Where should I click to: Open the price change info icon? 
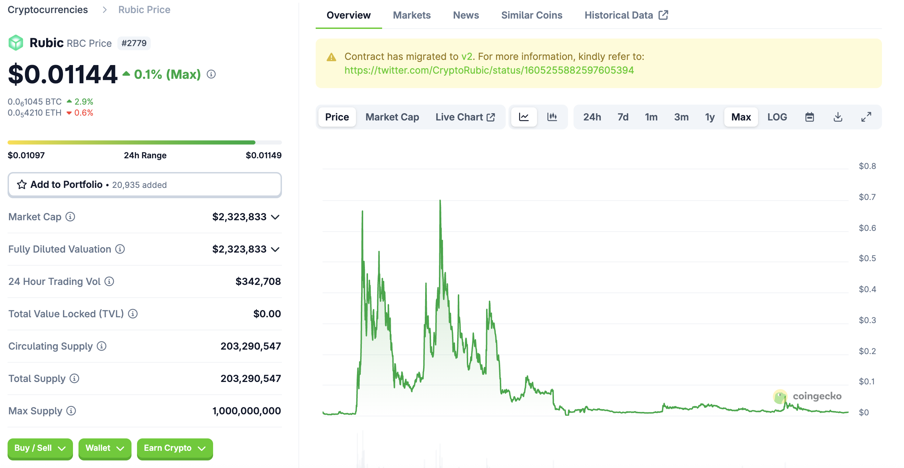pyautogui.click(x=211, y=74)
